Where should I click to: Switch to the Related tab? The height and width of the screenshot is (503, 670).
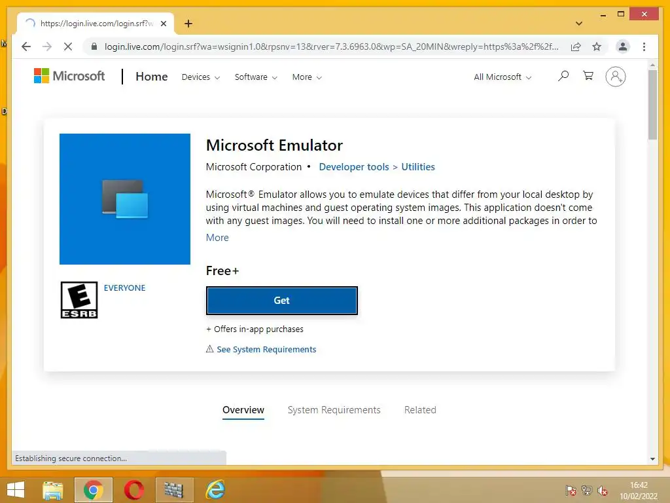pos(420,410)
